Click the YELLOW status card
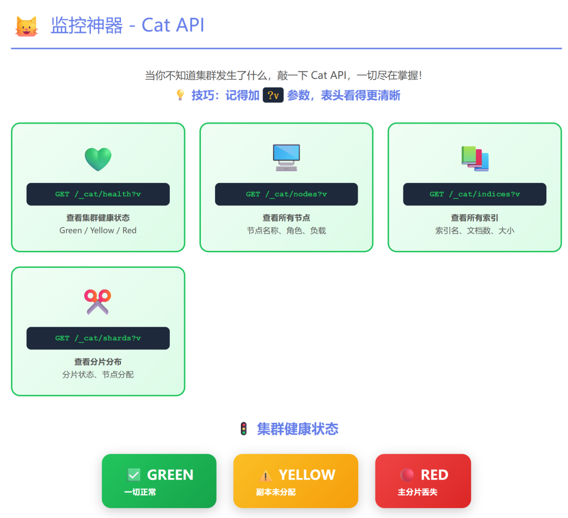The image size is (568, 518). [x=296, y=481]
